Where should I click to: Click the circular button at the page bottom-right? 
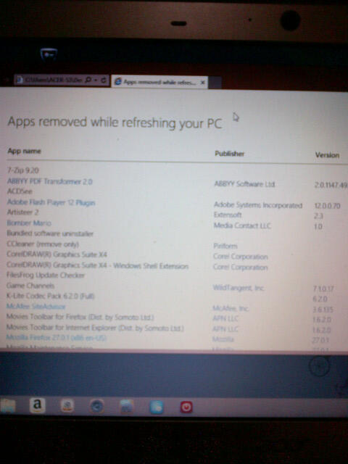tap(319, 366)
